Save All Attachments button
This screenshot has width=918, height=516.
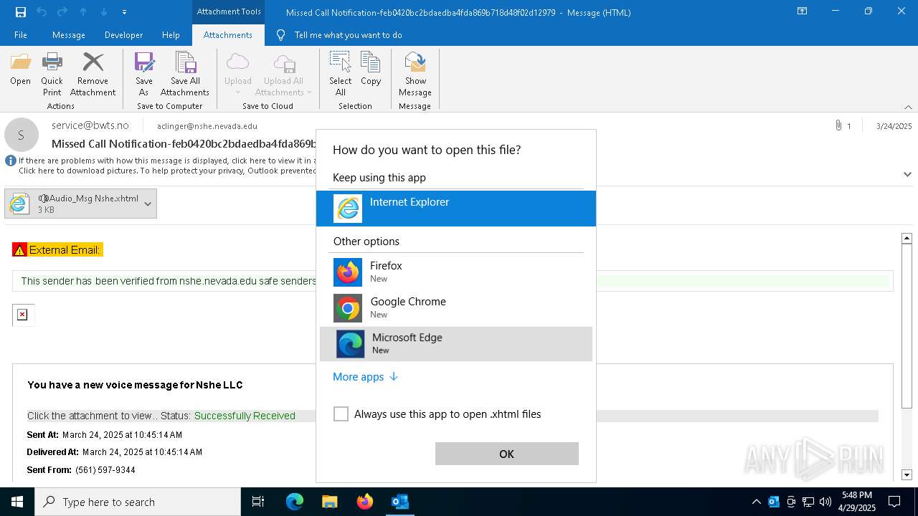click(x=185, y=75)
